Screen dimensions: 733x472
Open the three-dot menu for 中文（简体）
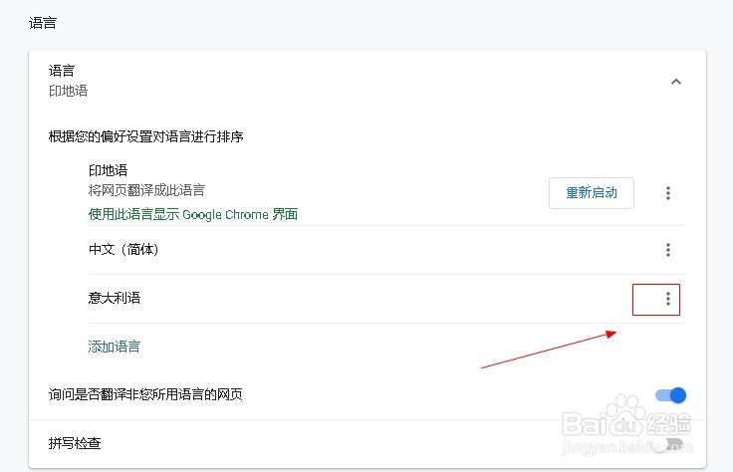[668, 250]
